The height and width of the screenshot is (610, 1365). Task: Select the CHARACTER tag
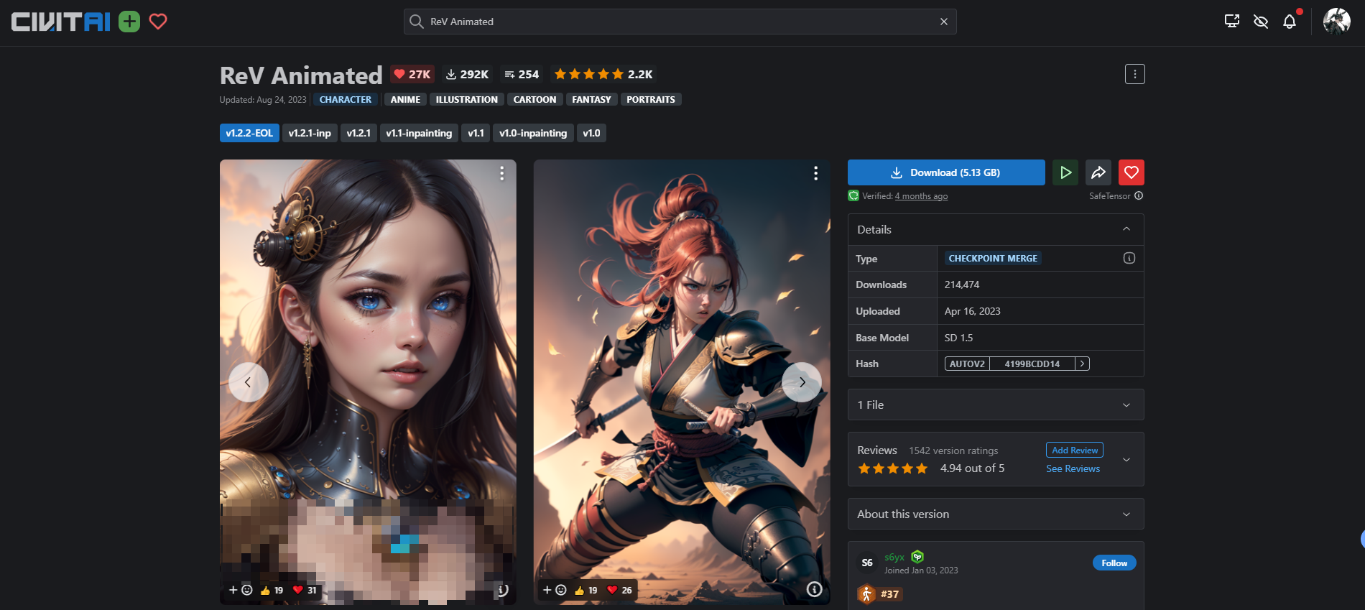tap(346, 100)
